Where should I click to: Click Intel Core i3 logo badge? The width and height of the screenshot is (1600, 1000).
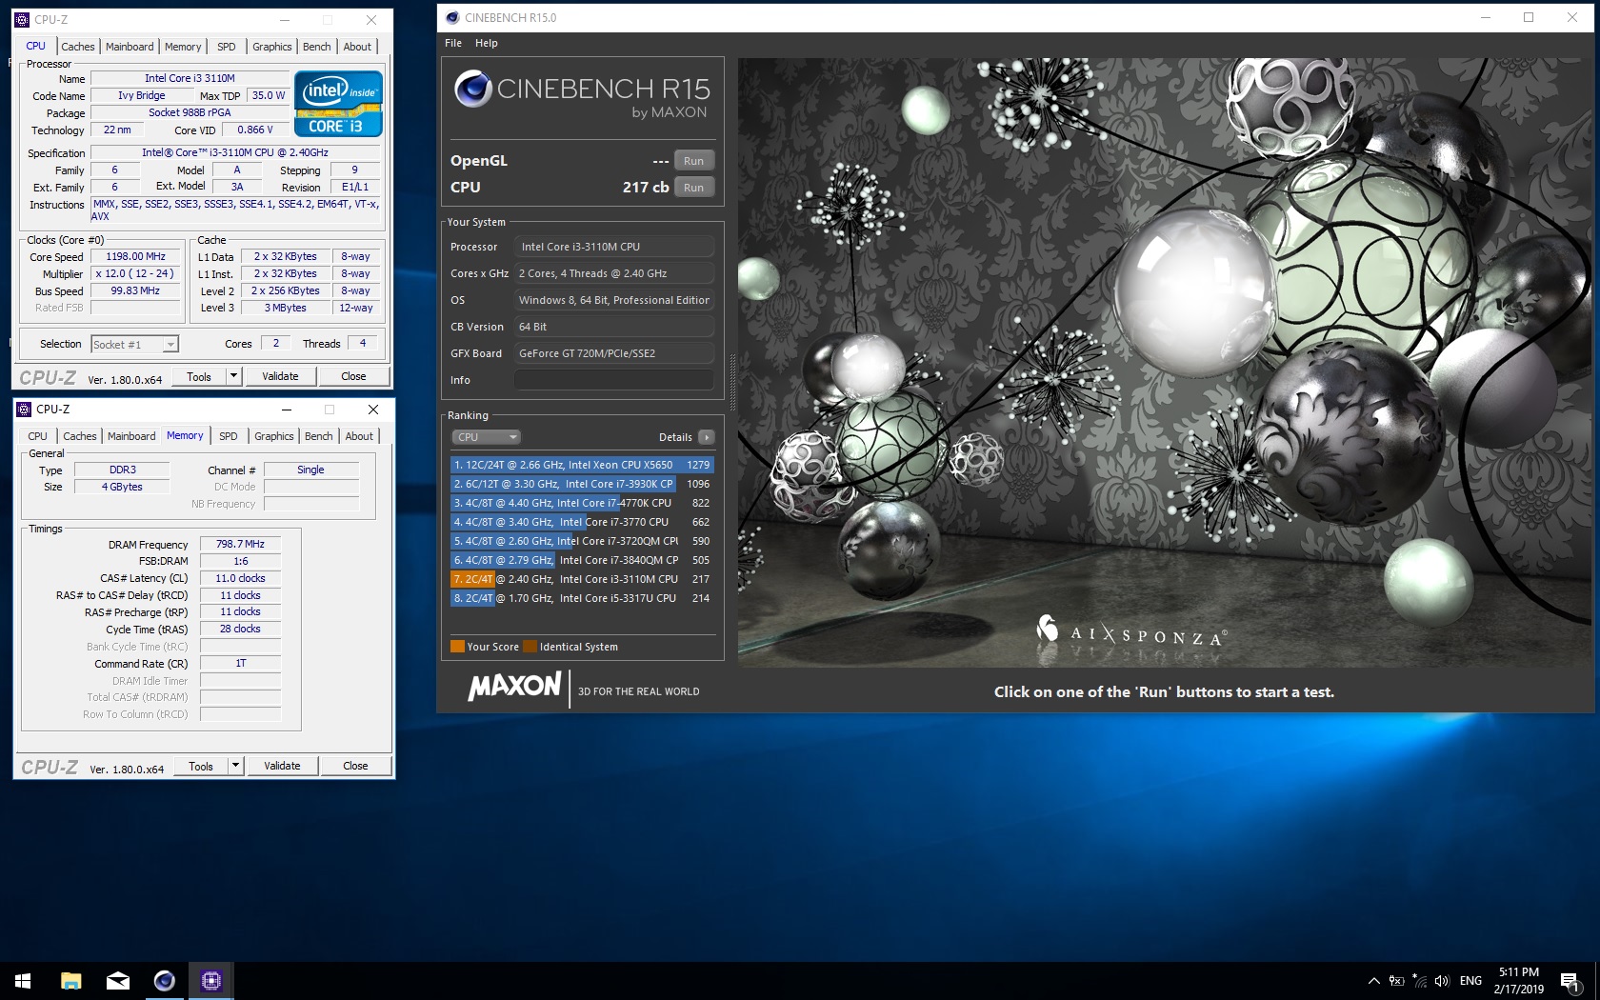coord(338,104)
